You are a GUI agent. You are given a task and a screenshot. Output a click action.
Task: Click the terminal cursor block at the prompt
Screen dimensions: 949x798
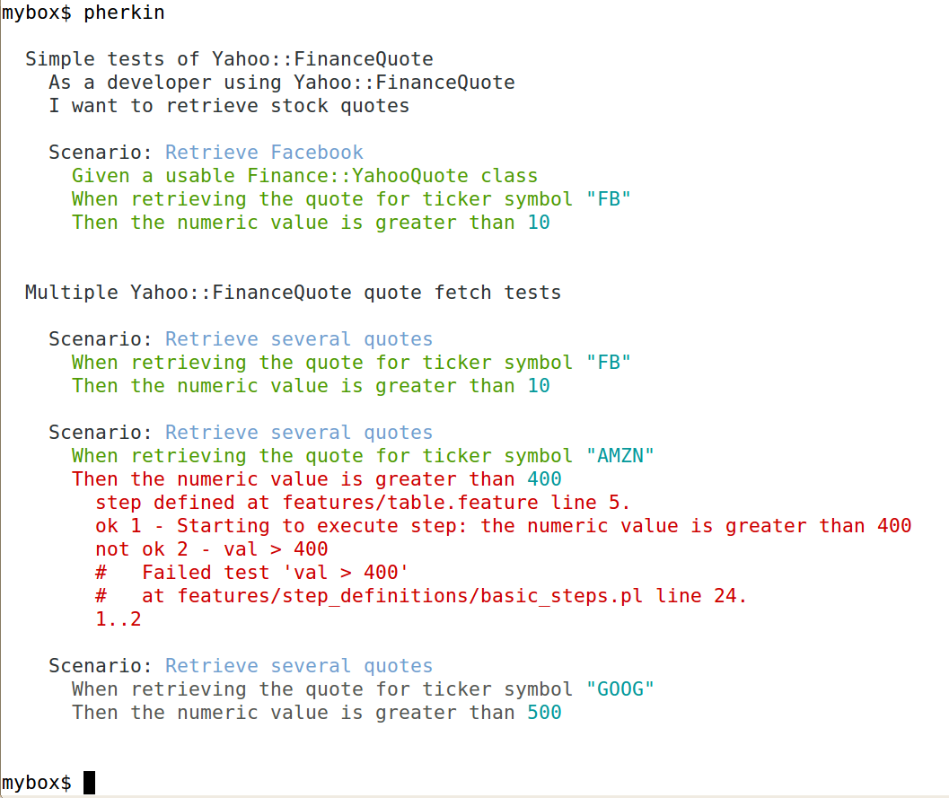89,782
